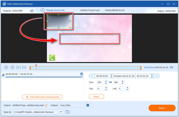
Task: Expand the Save to path dropdown
Action: pos(61,112)
